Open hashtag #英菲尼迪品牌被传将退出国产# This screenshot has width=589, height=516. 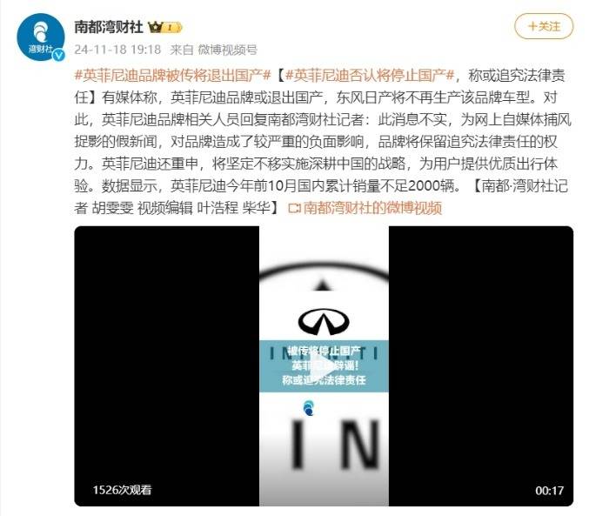coord(172,76)
